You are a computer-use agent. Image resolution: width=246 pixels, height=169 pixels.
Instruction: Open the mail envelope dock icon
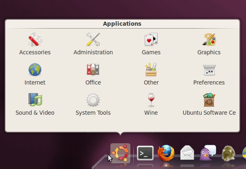tap(187, 153)
